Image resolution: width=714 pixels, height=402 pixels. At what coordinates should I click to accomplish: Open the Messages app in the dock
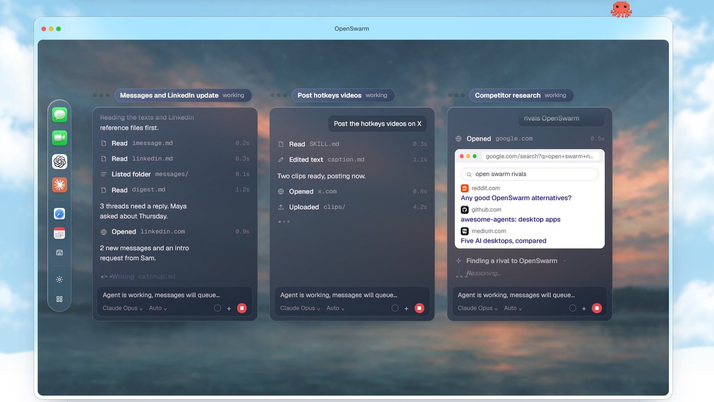pos(59,115)
